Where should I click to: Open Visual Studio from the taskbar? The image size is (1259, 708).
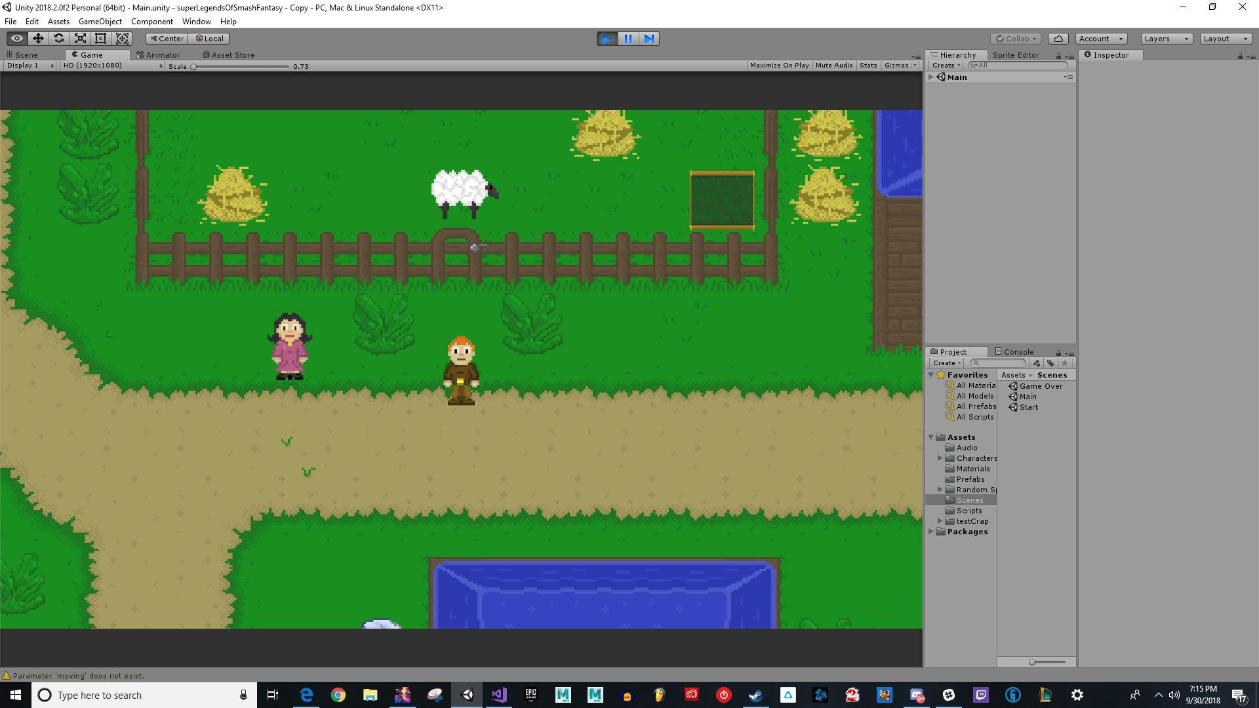[499, 695]
